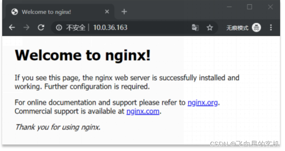Click the forward navigation arrow
Viewport: 285px width, 151px height.
(26, 28)
